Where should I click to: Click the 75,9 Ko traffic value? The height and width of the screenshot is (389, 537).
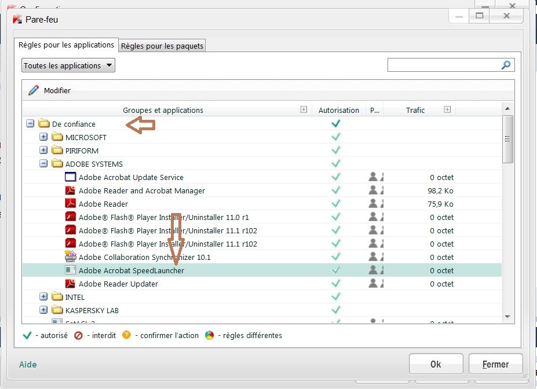440,204
